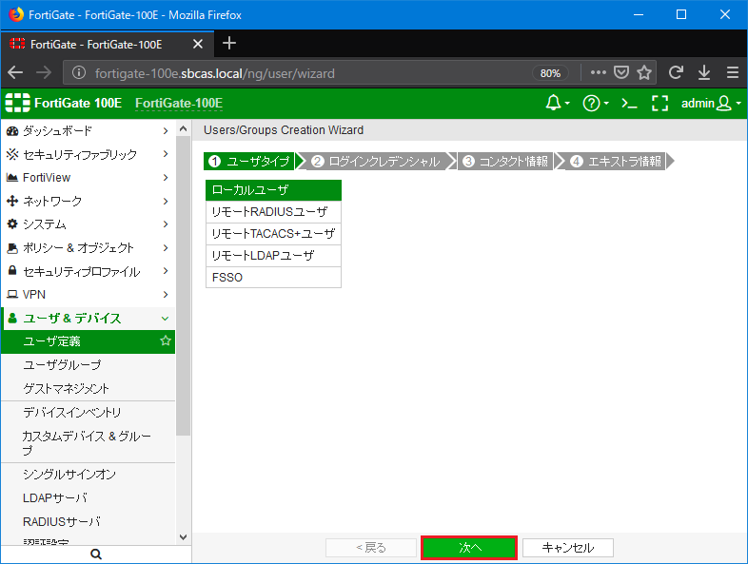Viewport: 748px width, 564px height.
Task: Save page to Pocket icon
Action: (x=621, y=72)
